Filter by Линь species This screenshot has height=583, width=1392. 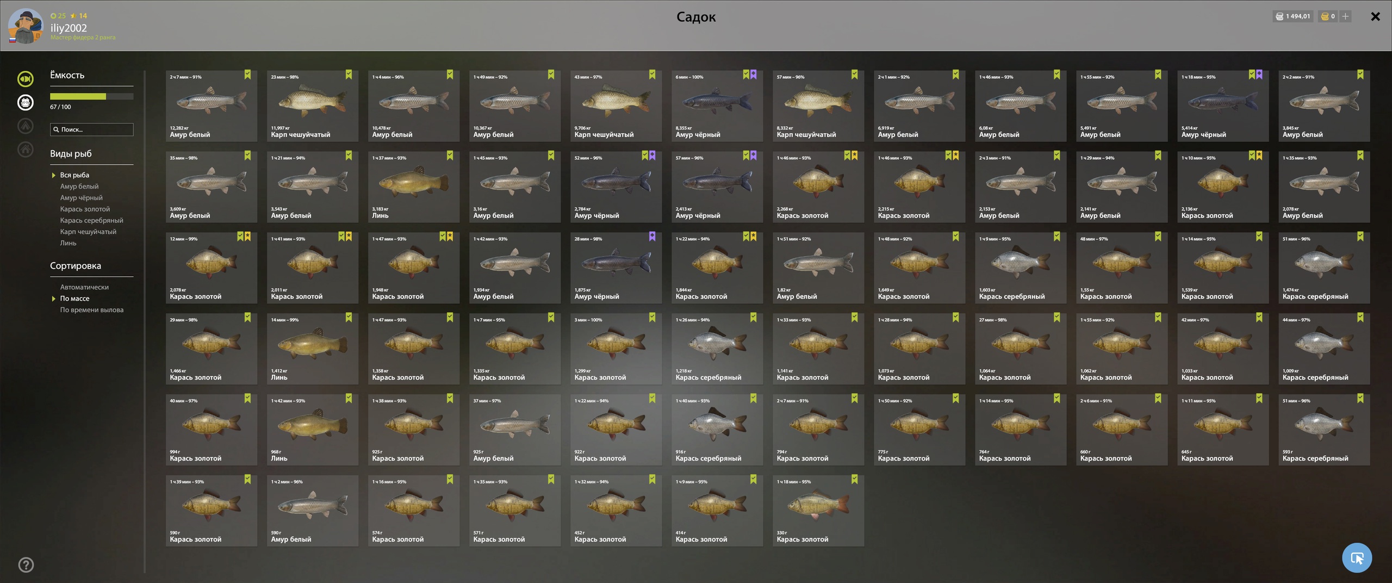coord(68,243)
